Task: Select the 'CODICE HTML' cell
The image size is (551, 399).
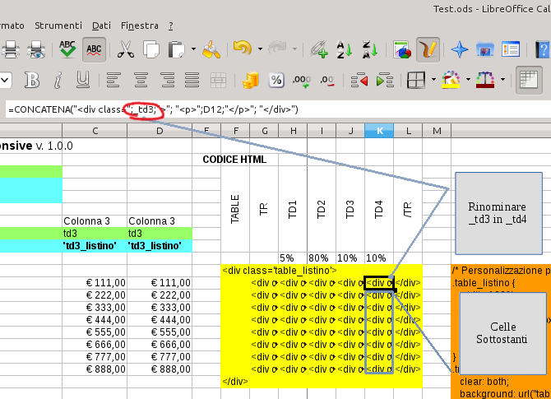Action: click(x=234, y=160)
